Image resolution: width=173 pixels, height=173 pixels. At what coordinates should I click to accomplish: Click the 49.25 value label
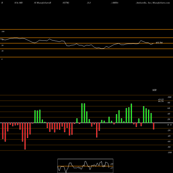point(161,99)
